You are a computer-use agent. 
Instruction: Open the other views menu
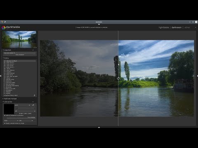(187, 28)
